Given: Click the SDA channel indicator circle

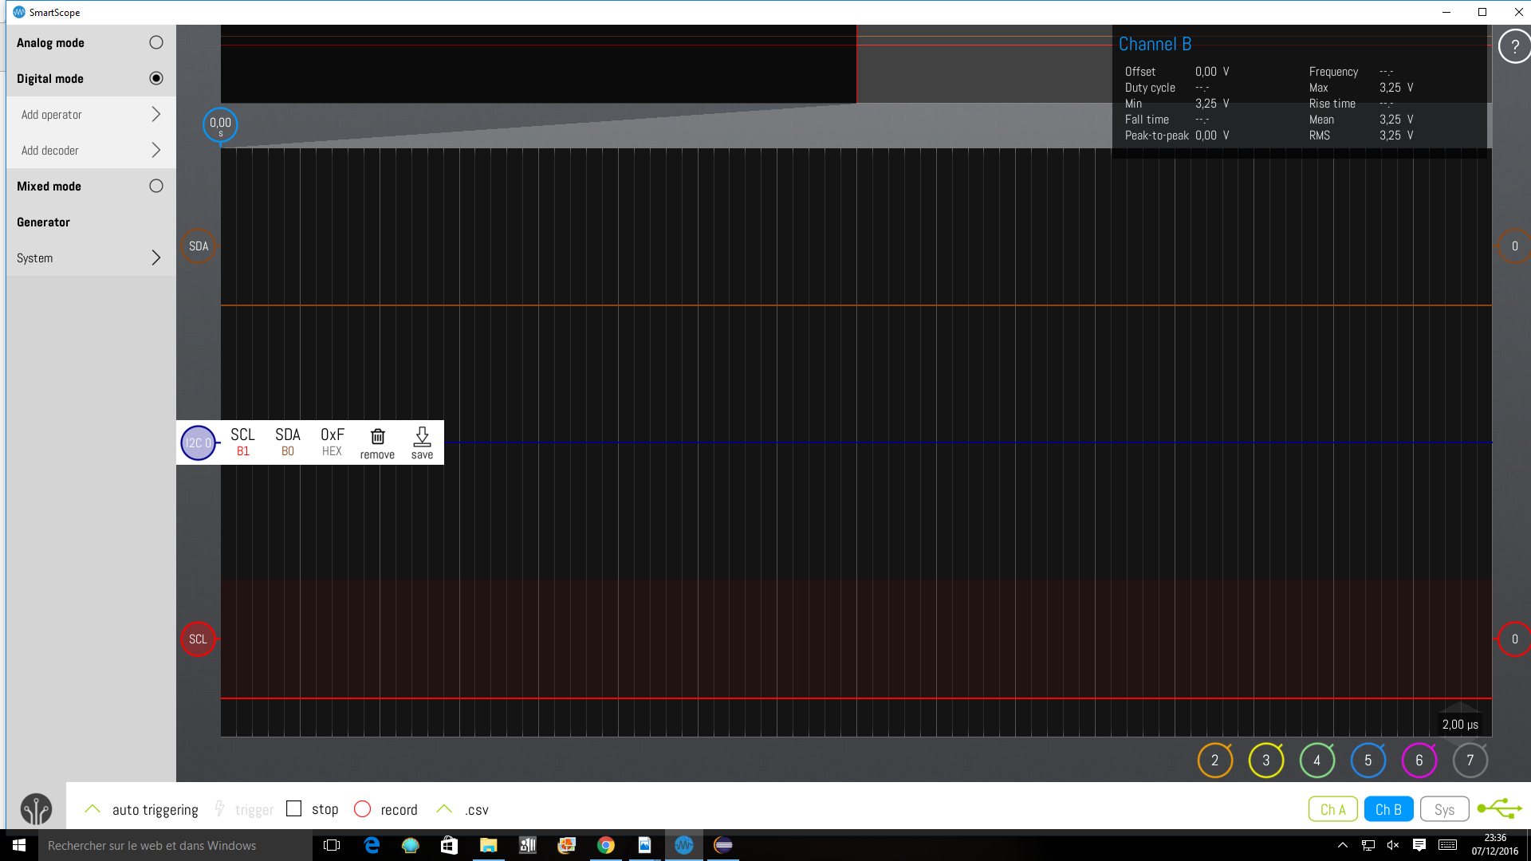Looking at the screenshot, I should click(199, 246).
